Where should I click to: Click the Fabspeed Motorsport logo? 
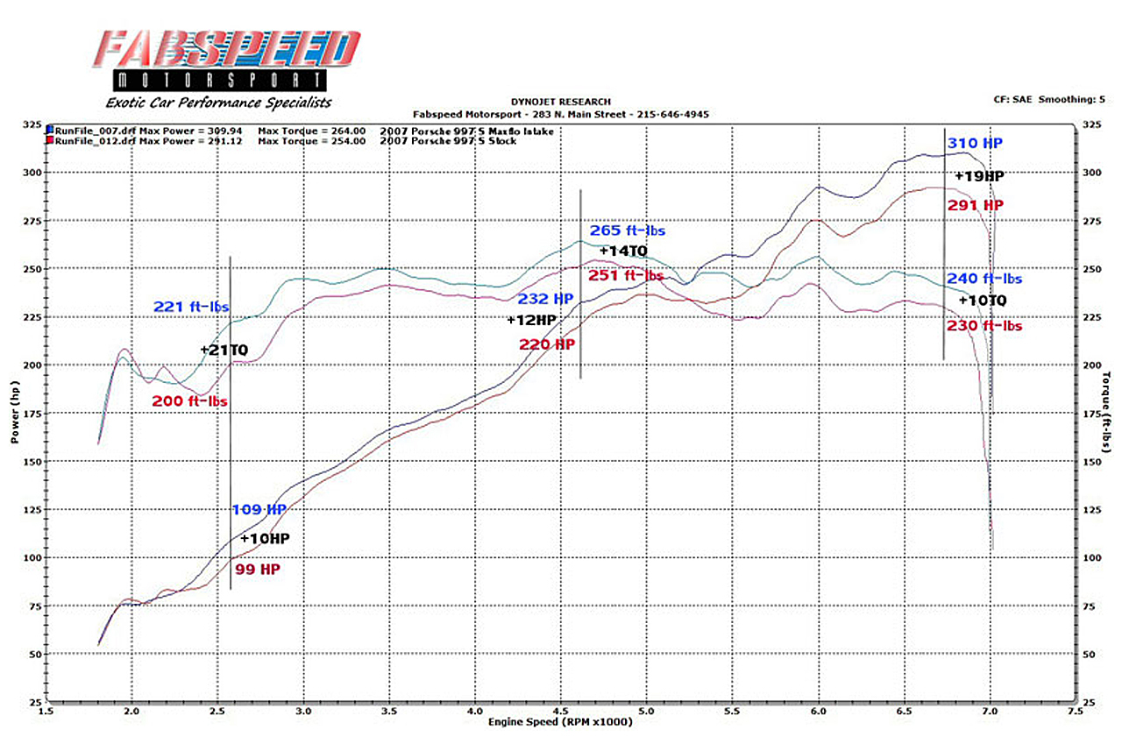pos(226,61)
